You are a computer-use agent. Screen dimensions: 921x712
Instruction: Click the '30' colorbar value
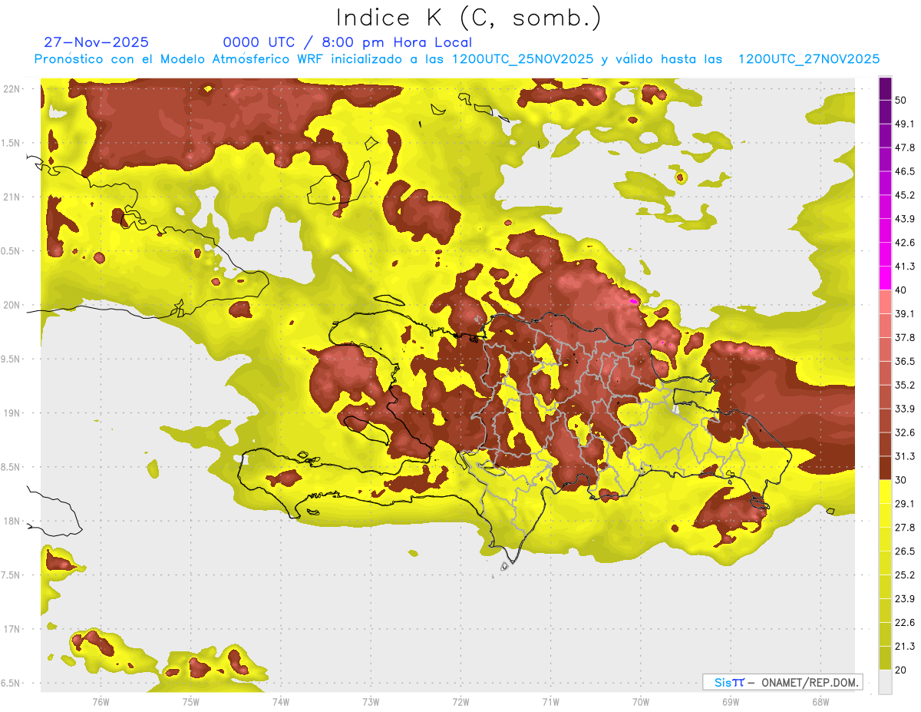pos(901,480)
